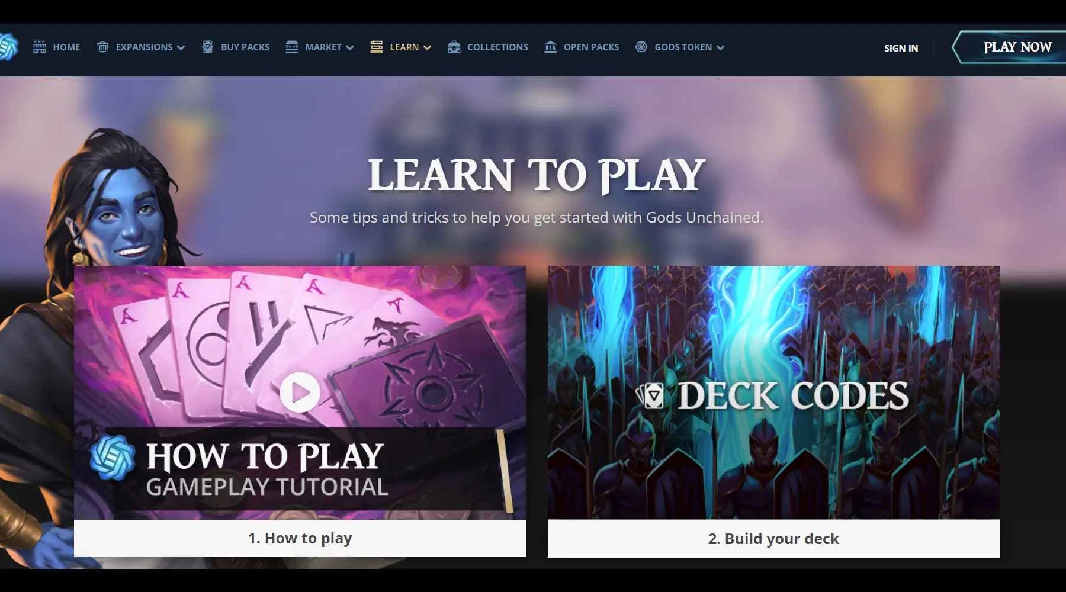1066x592 pixels.
Task: Click the Gods Token coin icon
Action: (x=641, y=47)
